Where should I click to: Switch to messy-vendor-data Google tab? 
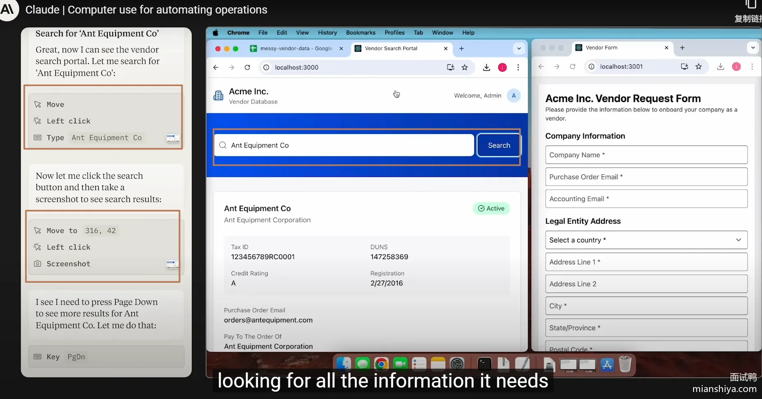coord(297,48)
